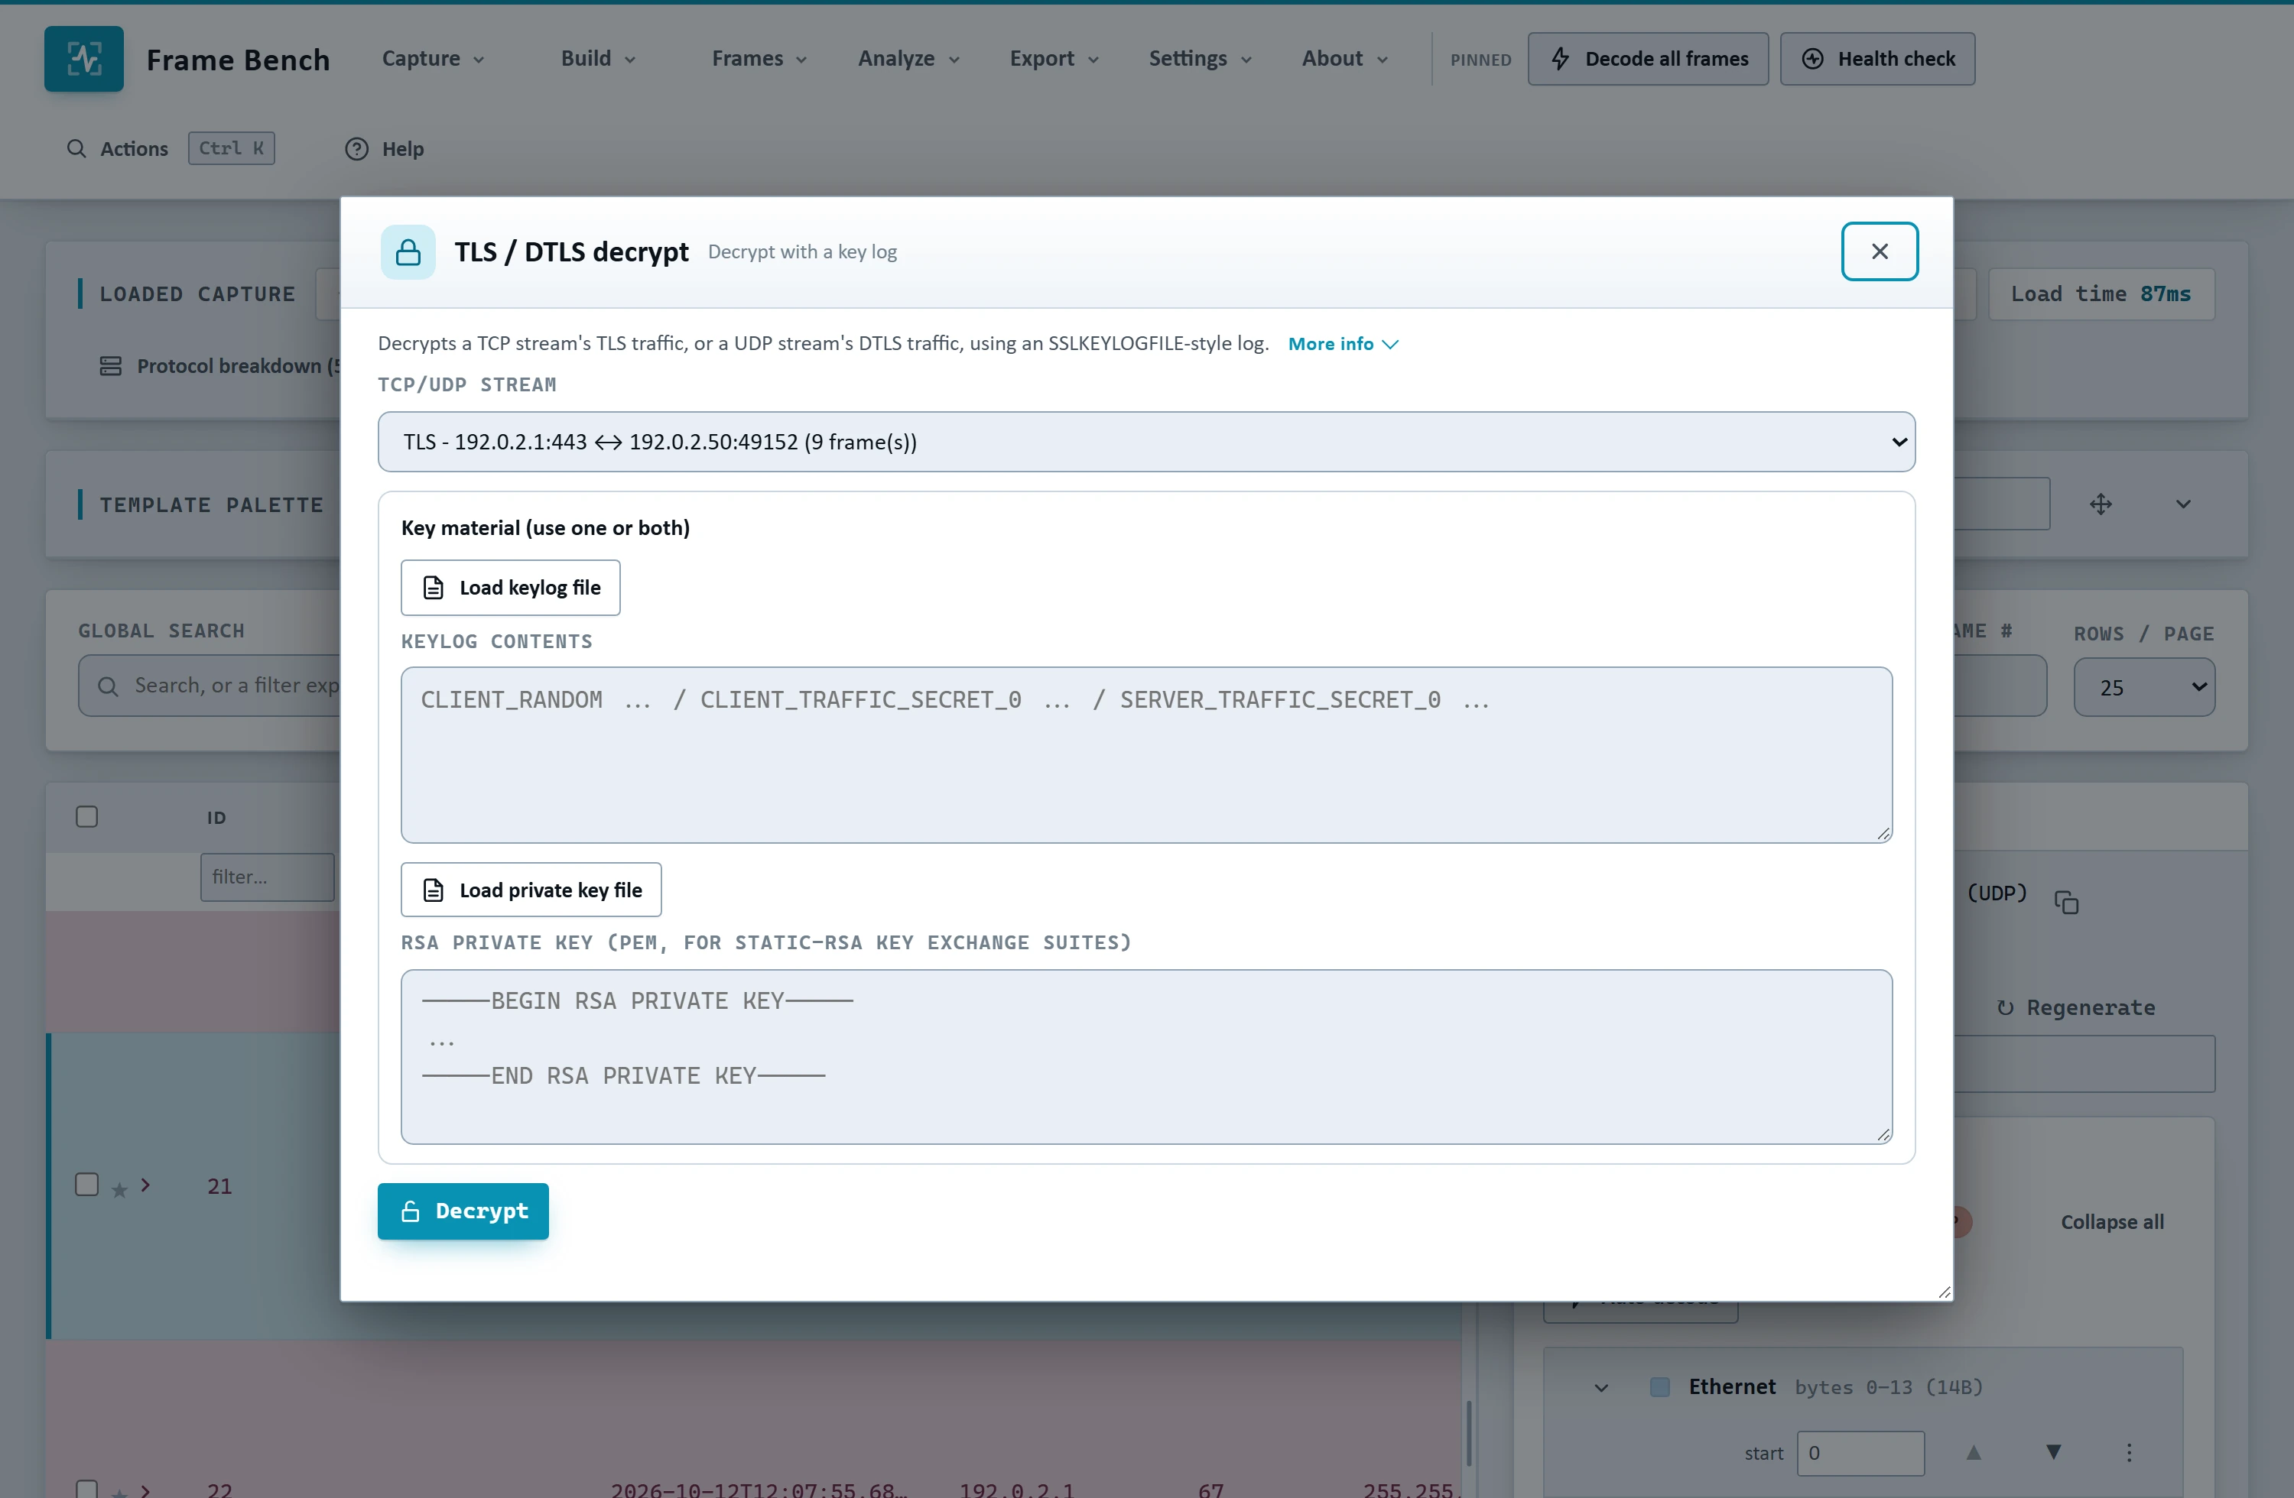Click the up triangle beside start field
Screen dimensions: 2294x1498
coord(1973,1451)
